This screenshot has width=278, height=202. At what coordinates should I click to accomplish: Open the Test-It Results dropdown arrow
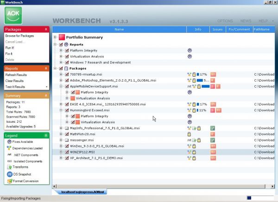coord(47,87)
